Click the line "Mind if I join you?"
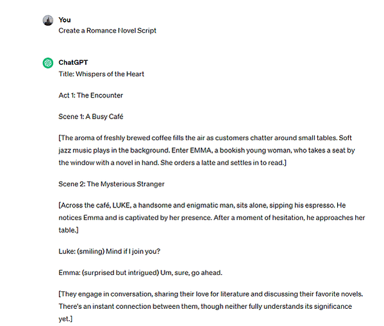384x326 pixels. coord(133,251)
